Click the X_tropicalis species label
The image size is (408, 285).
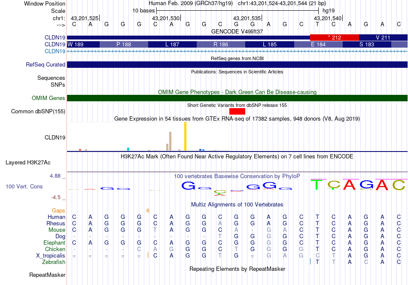(51, 256)
